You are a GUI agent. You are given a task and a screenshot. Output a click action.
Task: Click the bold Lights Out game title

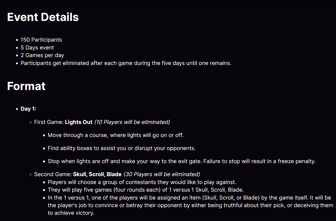pyautogui.click(x=79, y=122)
